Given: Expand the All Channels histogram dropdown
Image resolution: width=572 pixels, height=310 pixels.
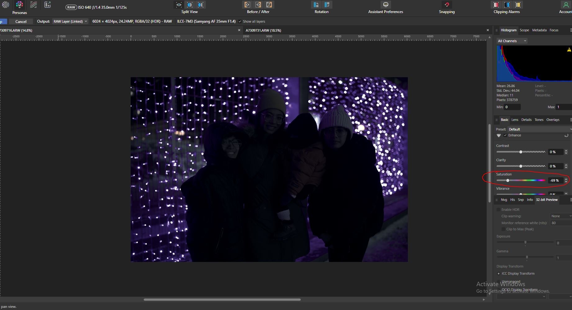Looking at the screenshot, I should 512,41.
